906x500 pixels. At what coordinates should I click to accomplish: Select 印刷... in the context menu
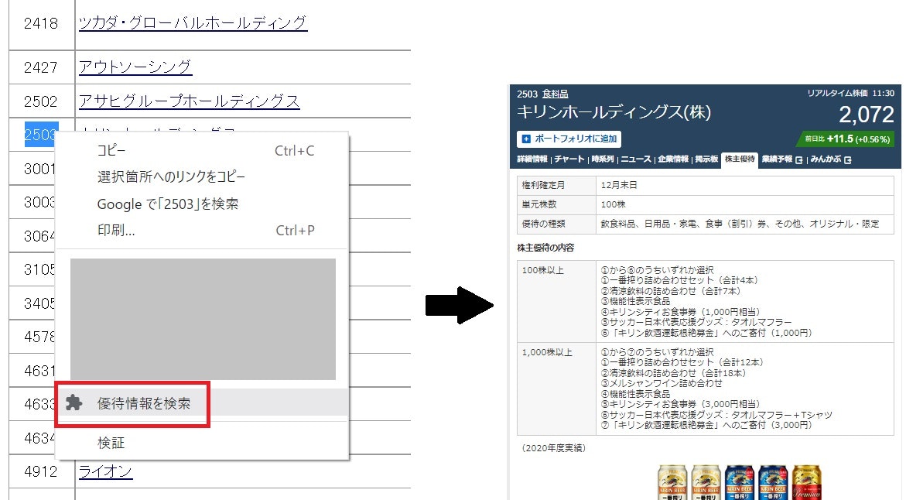pyautogui.click(x=202, y=230)
